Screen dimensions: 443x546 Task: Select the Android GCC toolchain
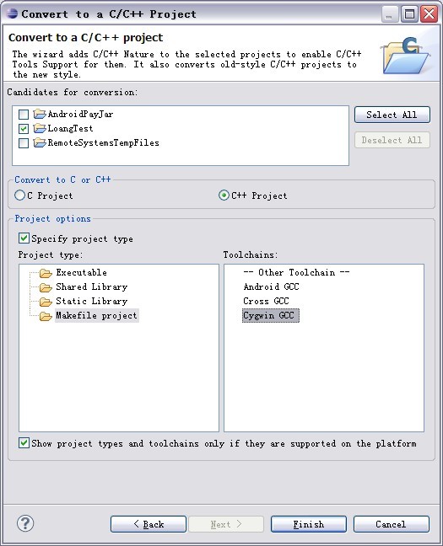pos(271,287)
